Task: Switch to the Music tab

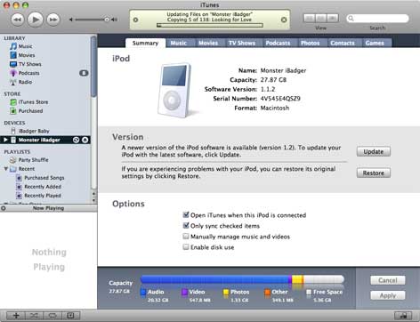Action: click(179, 43)
